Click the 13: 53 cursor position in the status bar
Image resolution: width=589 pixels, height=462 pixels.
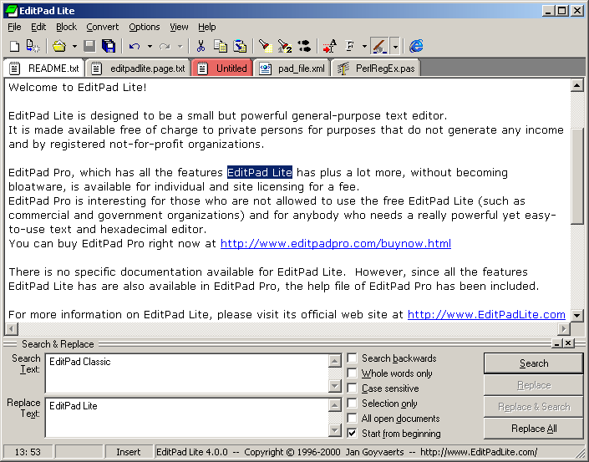(28, 452)
